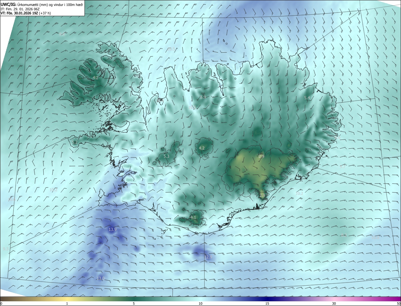Click the '10' label on the color scale
The width and height of the screenshot is (401, 306).
200,304
